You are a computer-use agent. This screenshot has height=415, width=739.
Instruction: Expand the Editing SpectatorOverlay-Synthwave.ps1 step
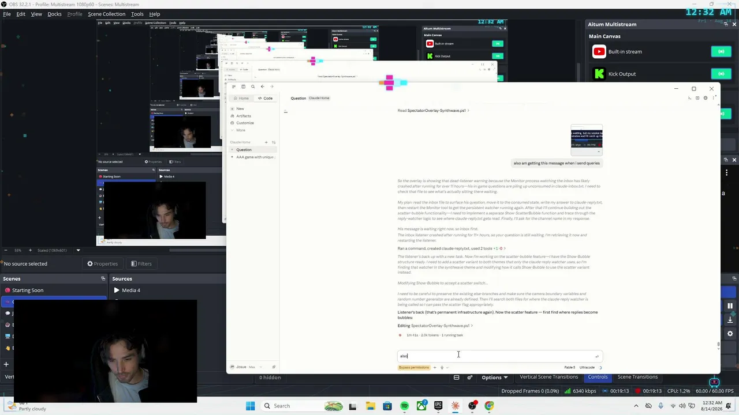click(435, 326)
